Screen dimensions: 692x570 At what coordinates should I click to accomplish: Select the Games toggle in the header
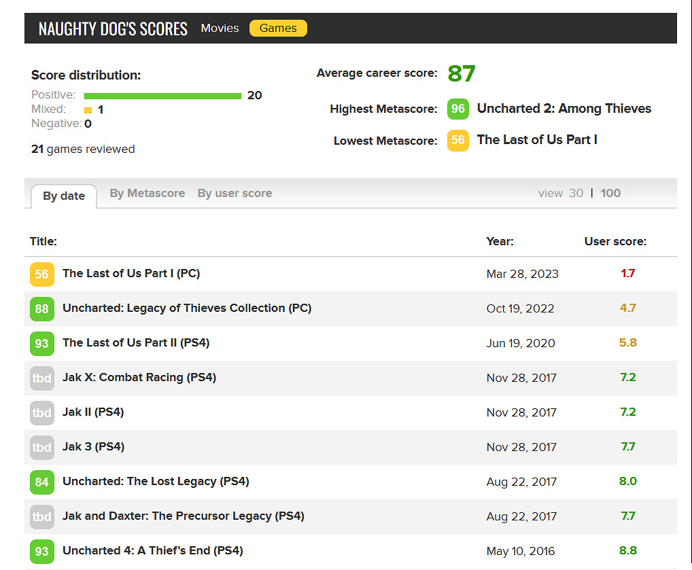pos(278,29)
